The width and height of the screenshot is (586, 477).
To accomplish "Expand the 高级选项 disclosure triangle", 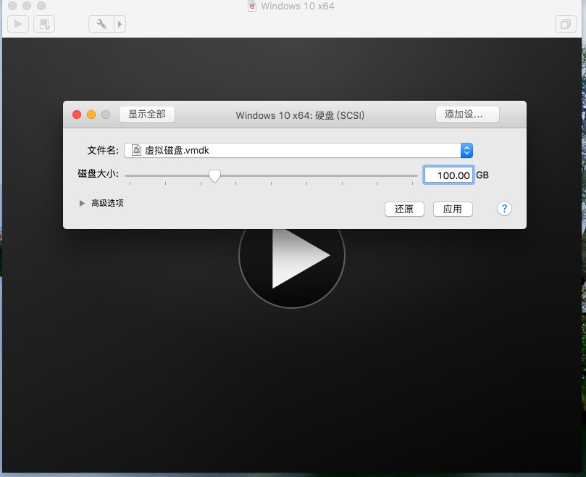I will pos(83,203).
